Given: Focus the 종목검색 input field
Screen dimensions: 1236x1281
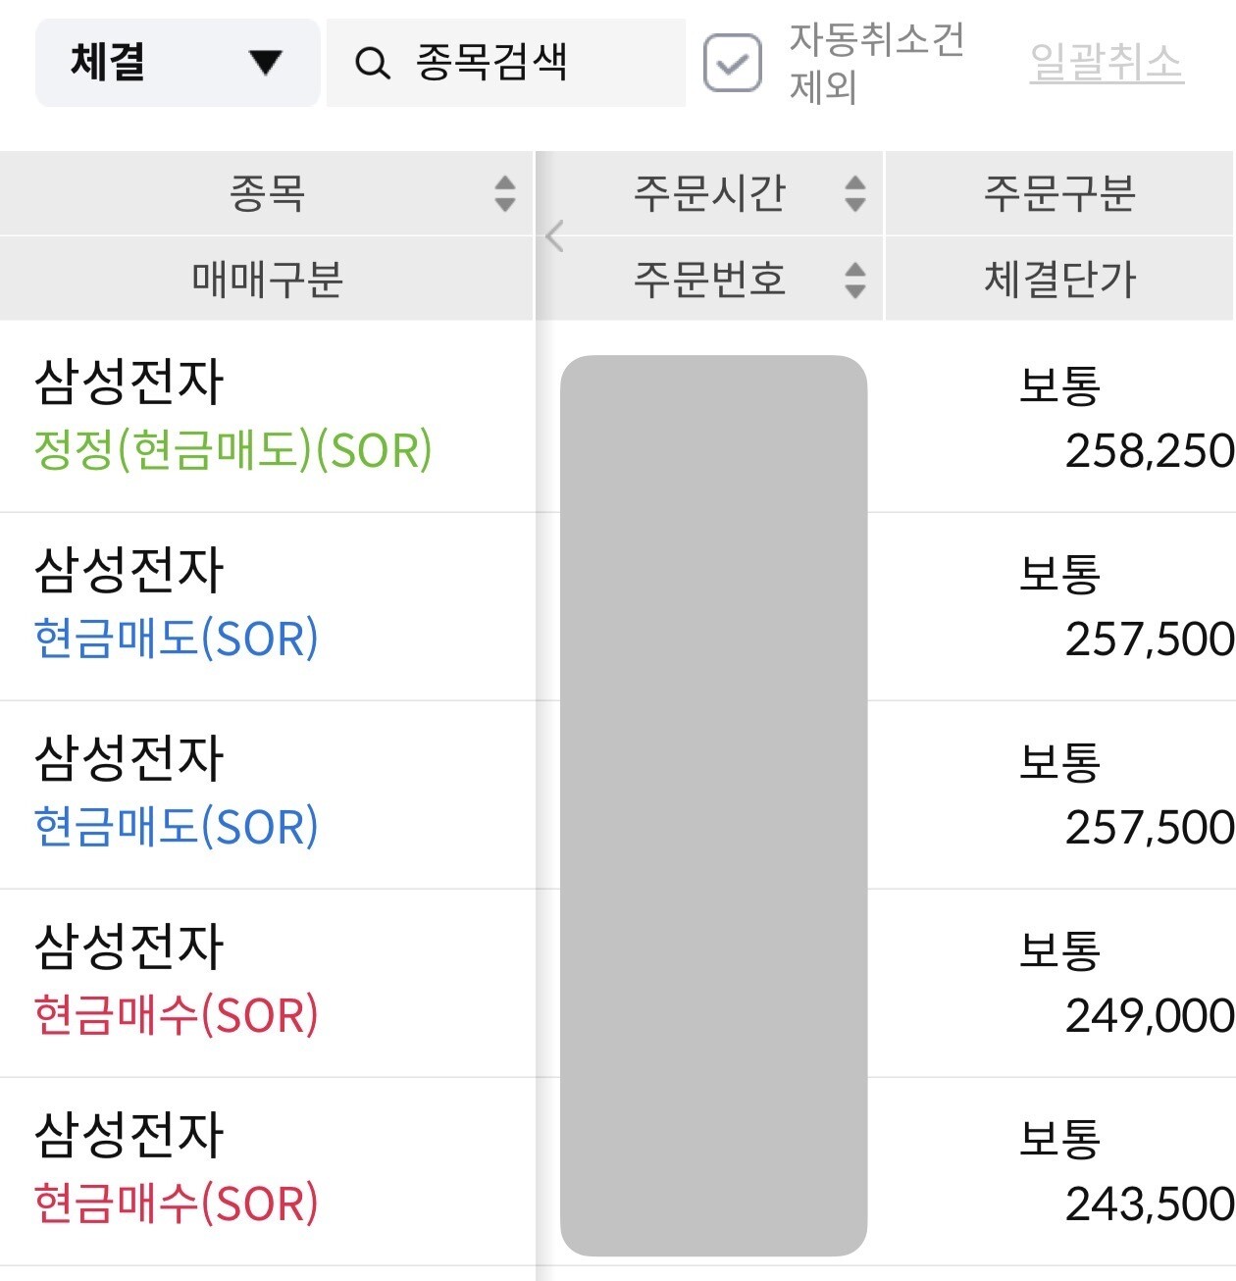Looking at the screenshot, I should [506, 63].
